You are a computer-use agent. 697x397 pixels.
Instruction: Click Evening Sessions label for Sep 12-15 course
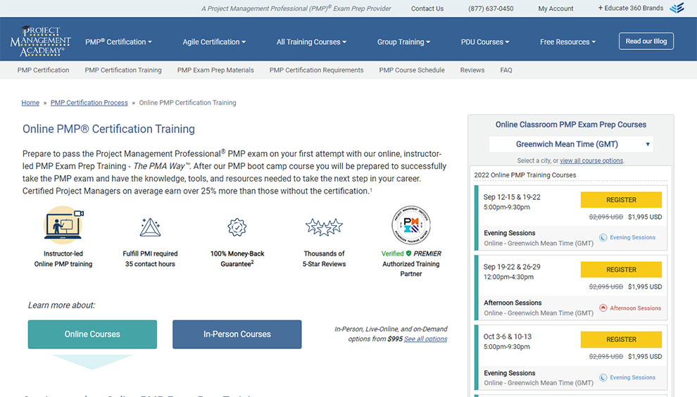pyautogui.click(x=632, y=237)
